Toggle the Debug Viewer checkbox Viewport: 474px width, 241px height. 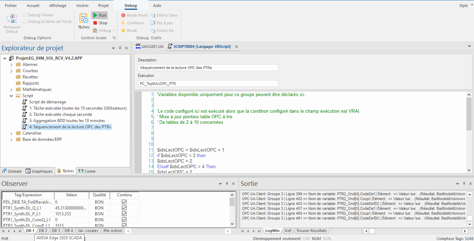point(25,15)
